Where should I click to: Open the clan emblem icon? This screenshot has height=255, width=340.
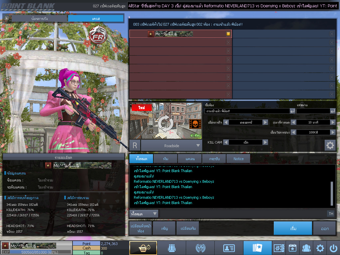point(200,248)
